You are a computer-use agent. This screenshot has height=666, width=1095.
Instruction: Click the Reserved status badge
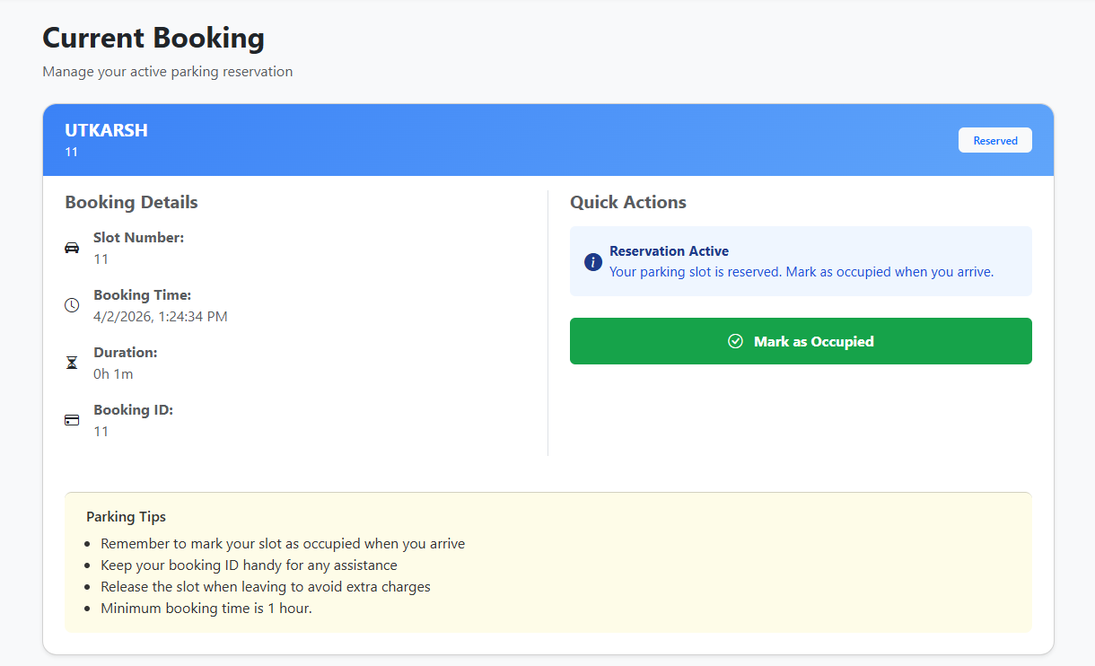(x=994, y=141)
